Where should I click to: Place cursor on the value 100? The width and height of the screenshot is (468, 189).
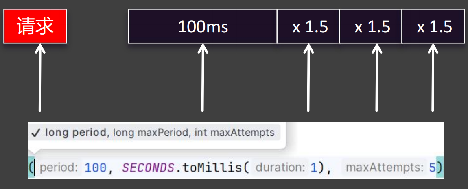[x=96, y=168]
